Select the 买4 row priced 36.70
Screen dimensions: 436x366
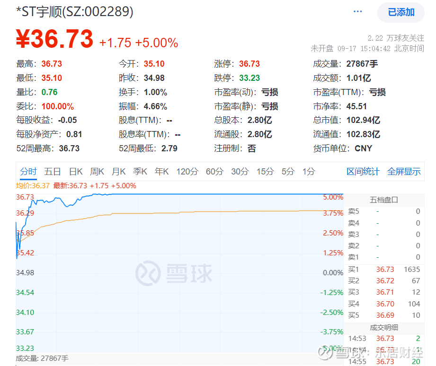[384, 304]
